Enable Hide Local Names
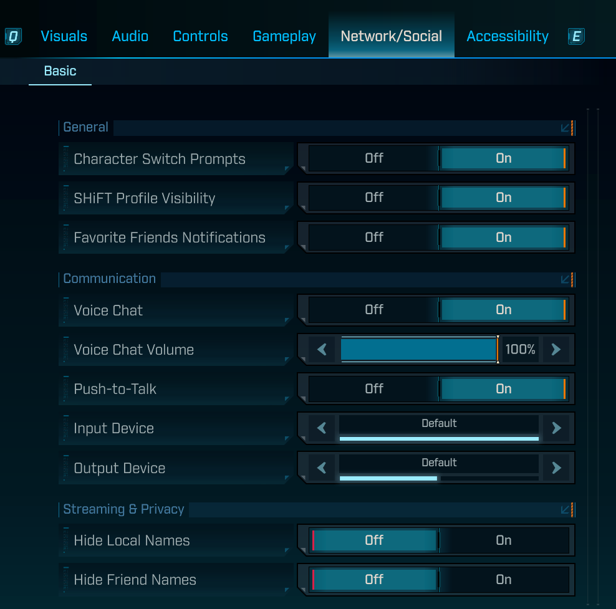This screenshot has width=616, height=609. 503,540
